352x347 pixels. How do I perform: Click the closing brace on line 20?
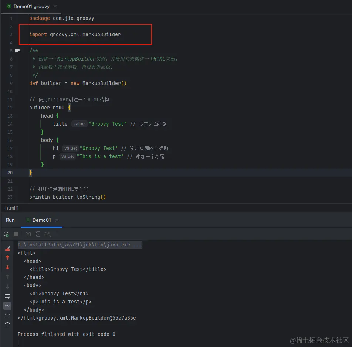[31, 173]
